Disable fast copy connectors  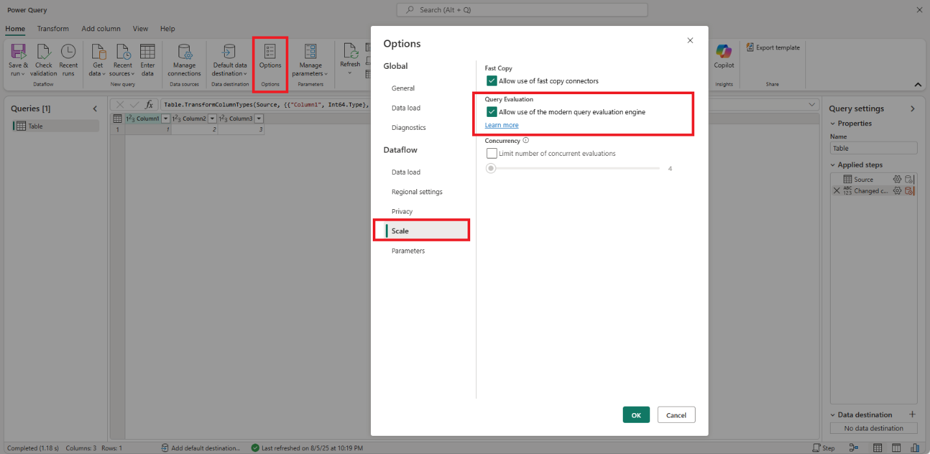(492, 81)
